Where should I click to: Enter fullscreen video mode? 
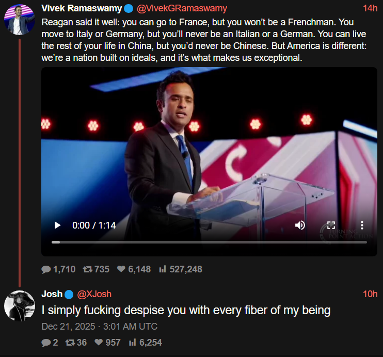click(331, 225)
